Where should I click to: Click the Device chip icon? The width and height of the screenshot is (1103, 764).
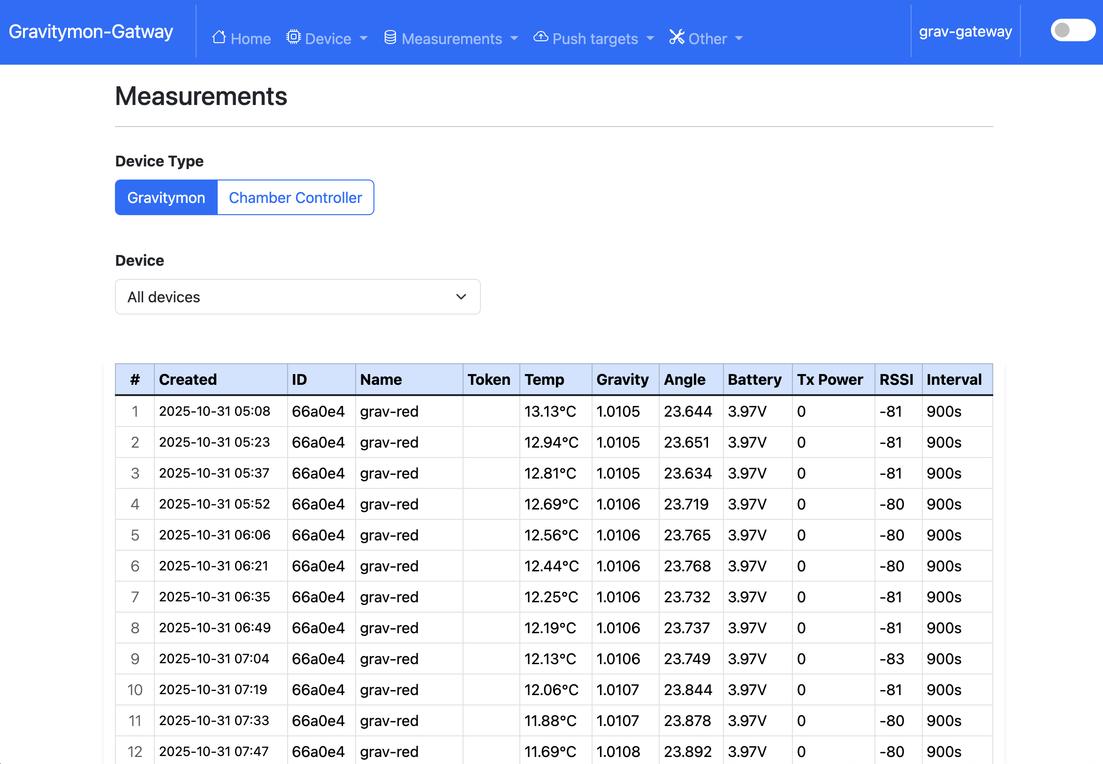pyautogui.click(x=293, y=37)
